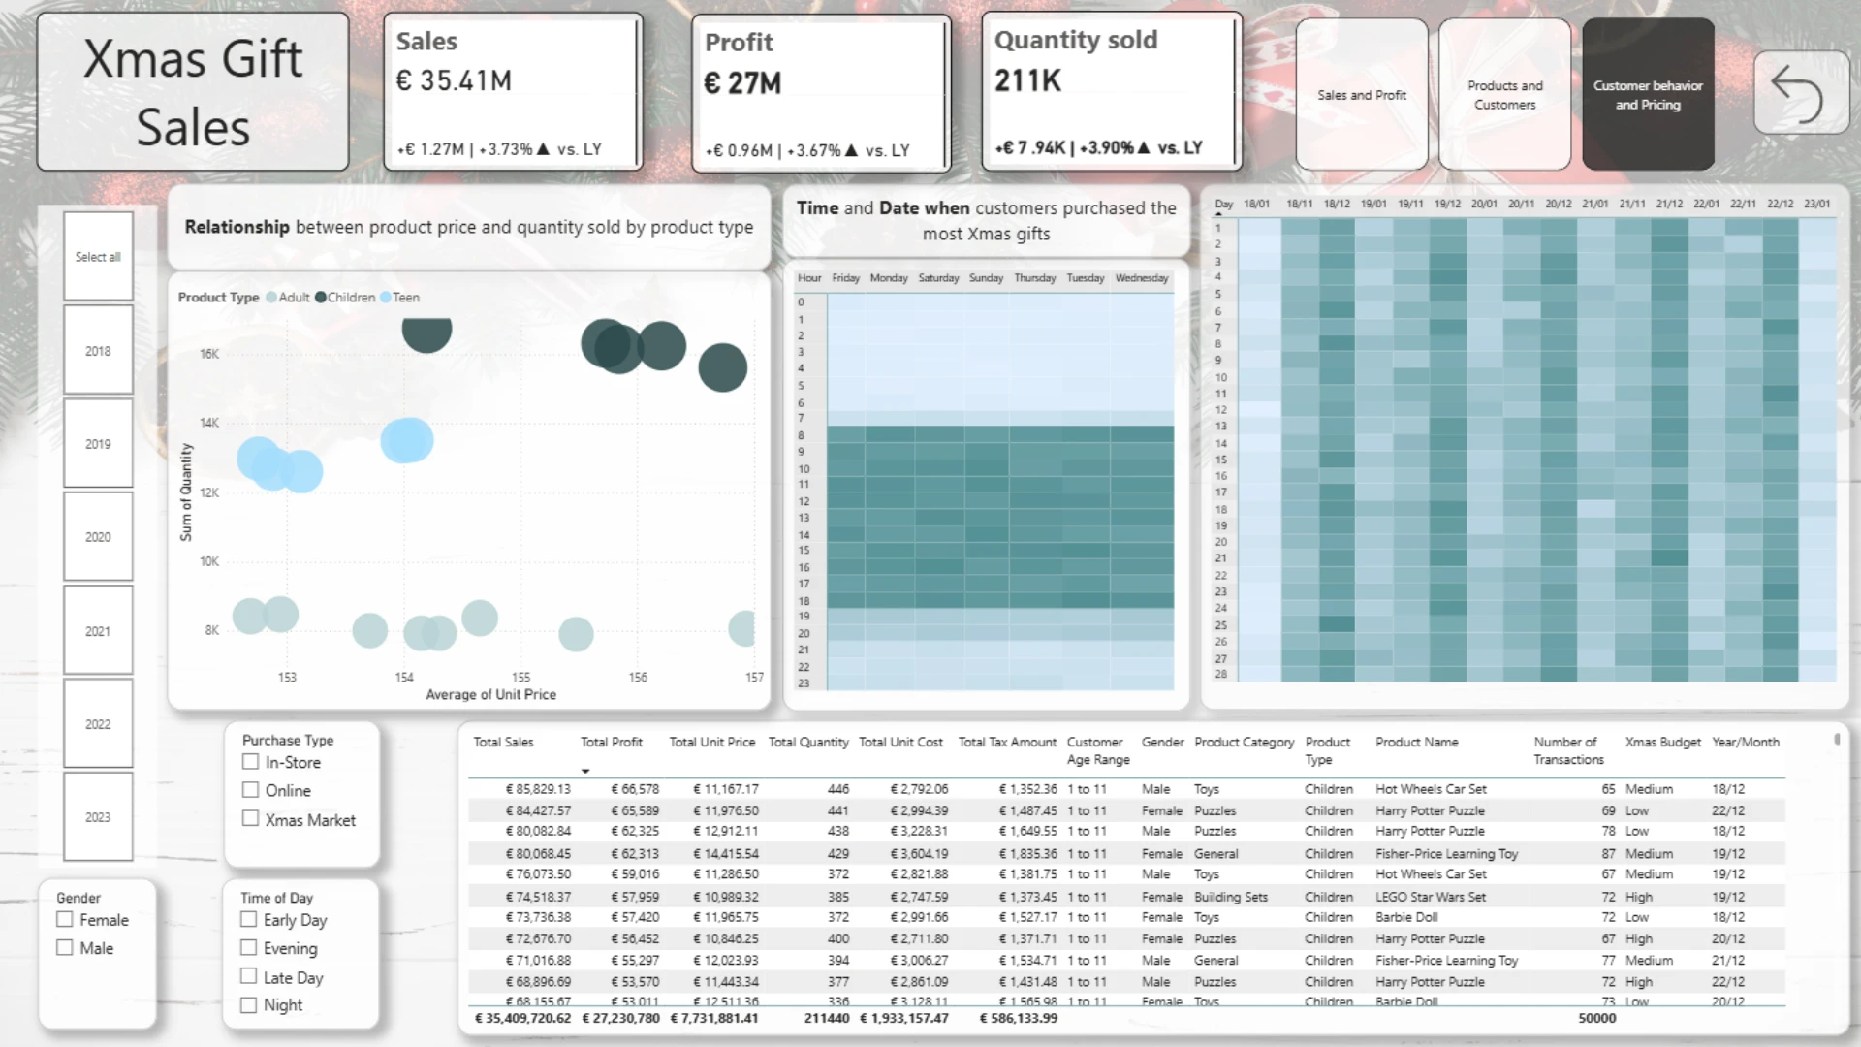Toggle the Night time of day filter

point(249,1004)
